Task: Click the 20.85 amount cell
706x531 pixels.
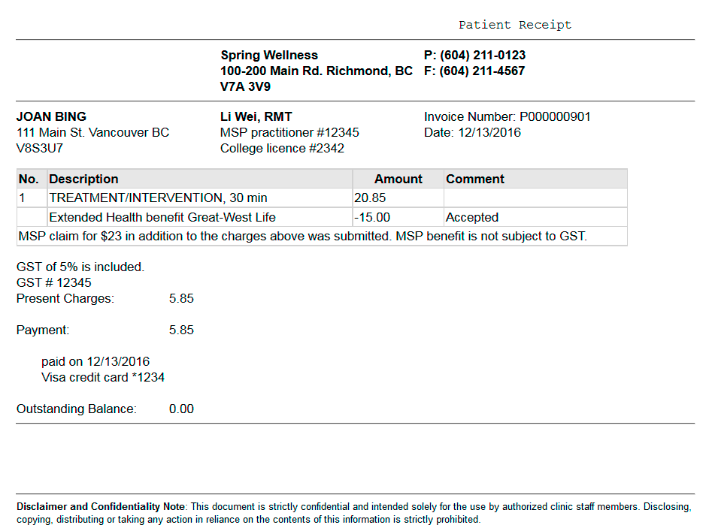Action: pos(398,198)
